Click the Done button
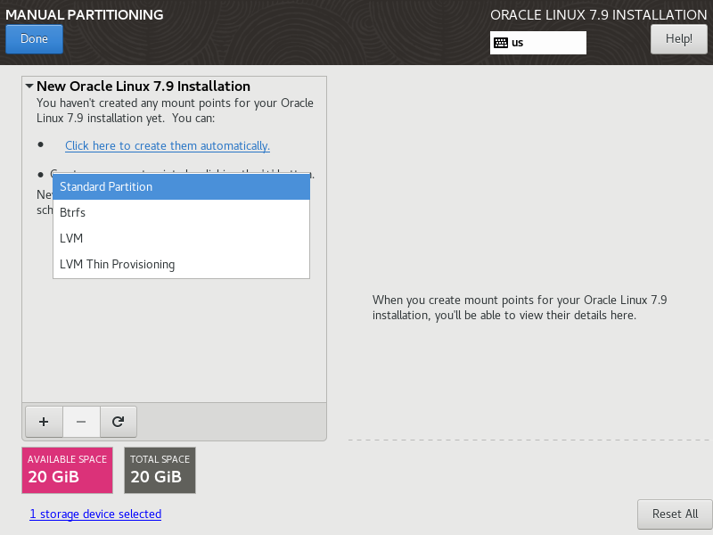The image size is (713, 535). point(34,39)
